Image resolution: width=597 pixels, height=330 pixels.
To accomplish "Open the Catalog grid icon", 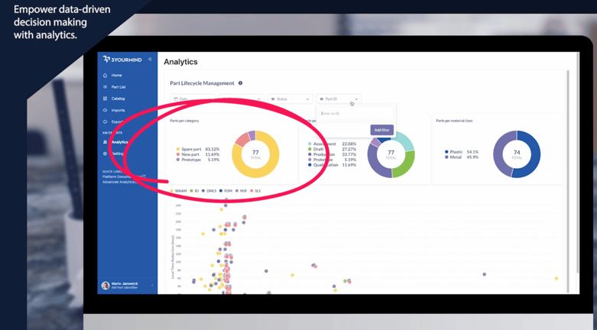I will 105,99.
